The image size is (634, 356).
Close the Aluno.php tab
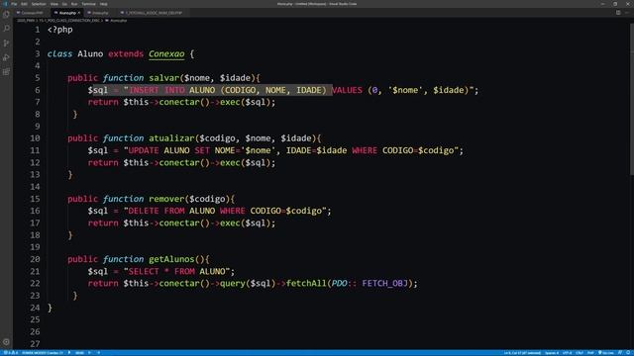click(x=79, y=13)
